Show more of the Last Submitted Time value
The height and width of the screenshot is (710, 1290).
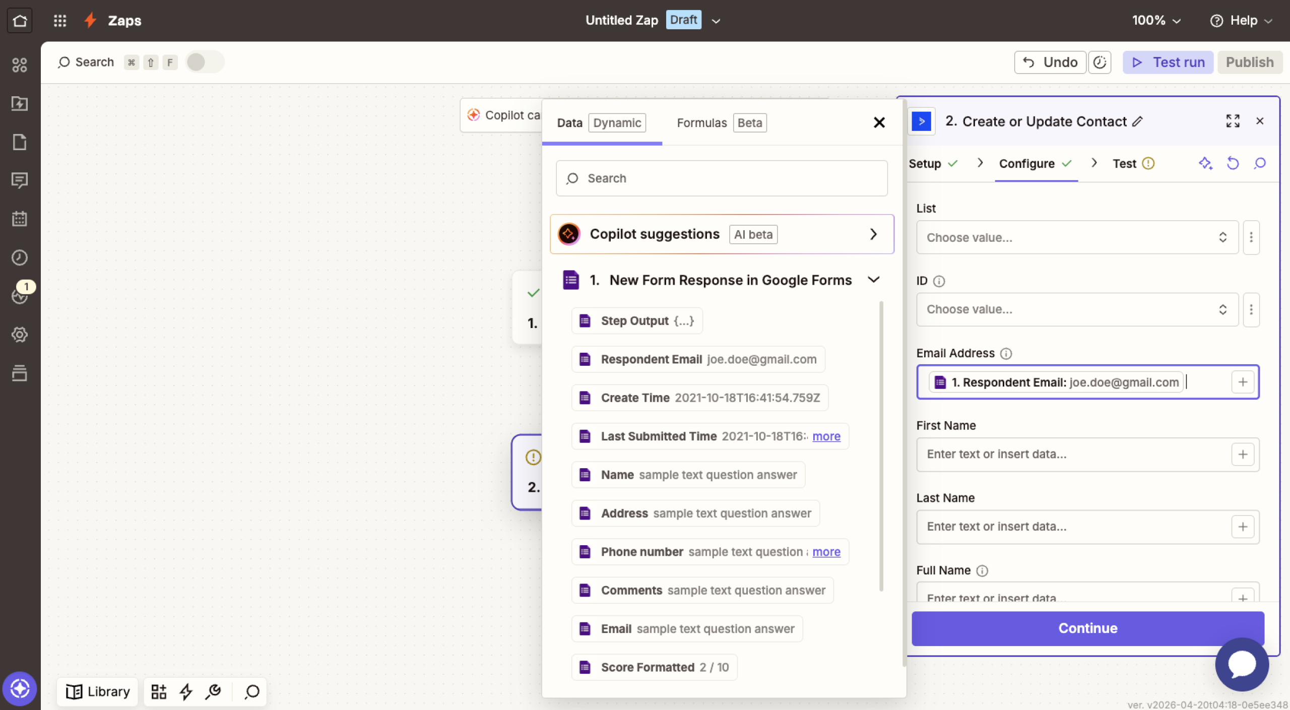pyautogui.click(x=826, y=436)
